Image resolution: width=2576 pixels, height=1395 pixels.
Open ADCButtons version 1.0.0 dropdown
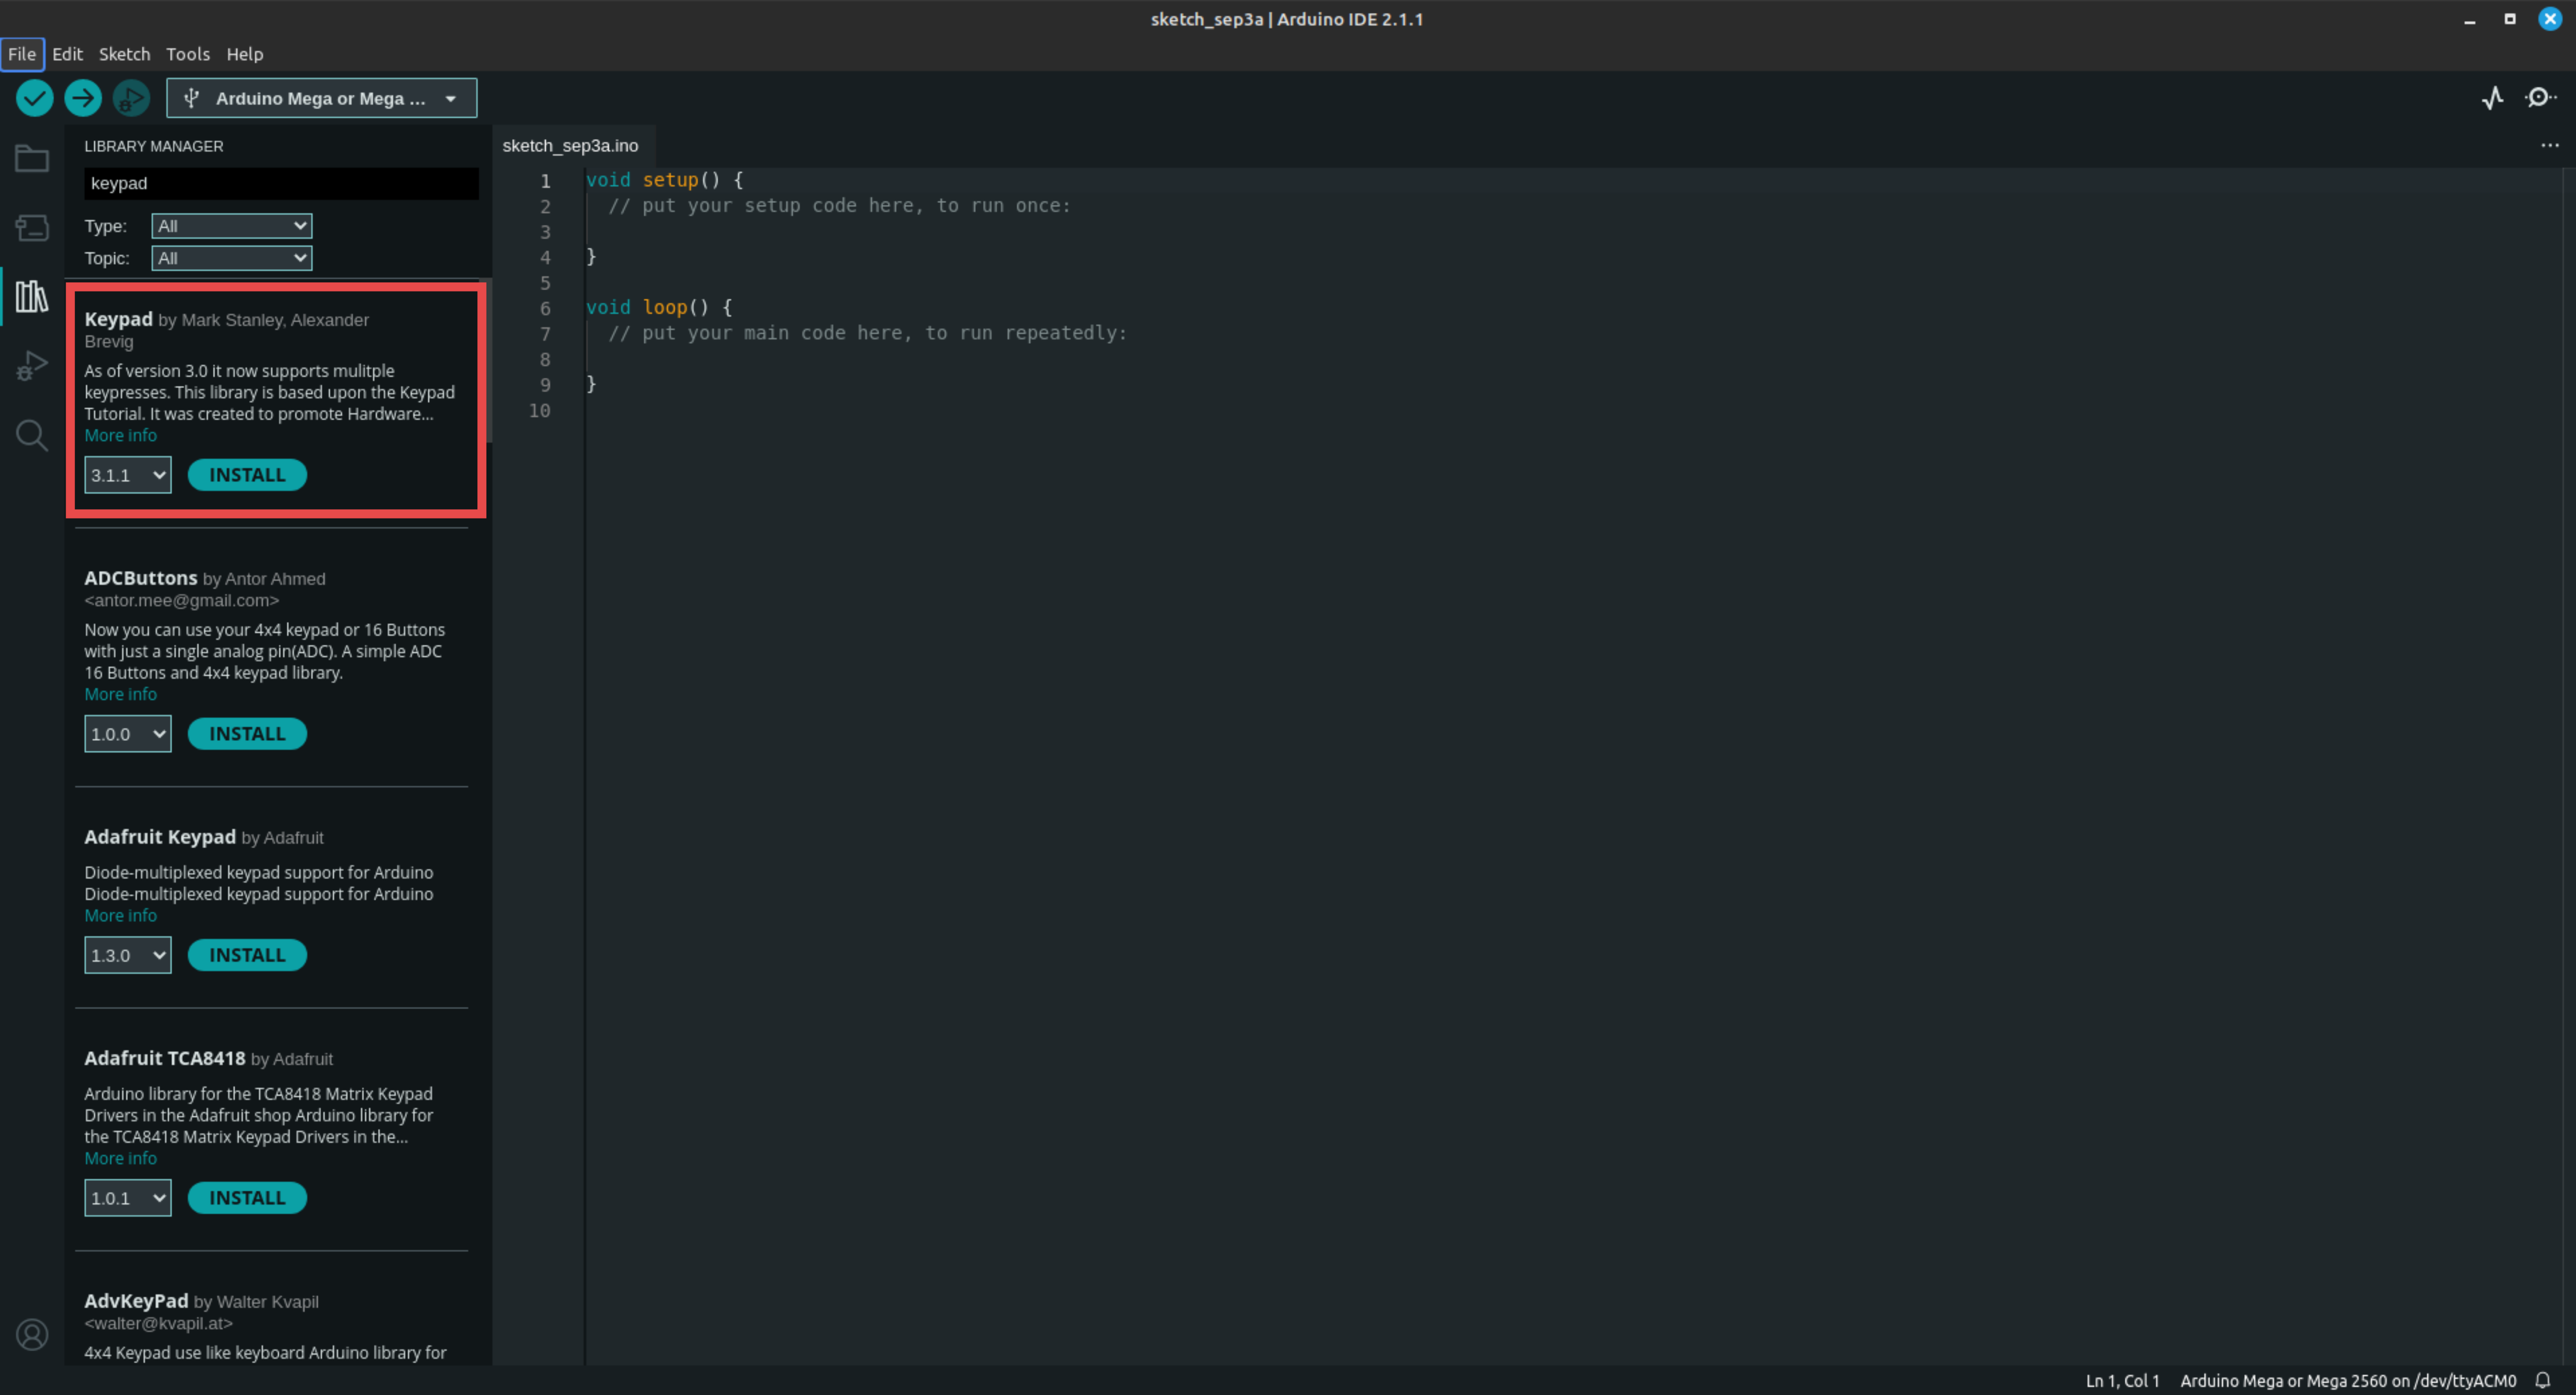(x=128, y=734)
